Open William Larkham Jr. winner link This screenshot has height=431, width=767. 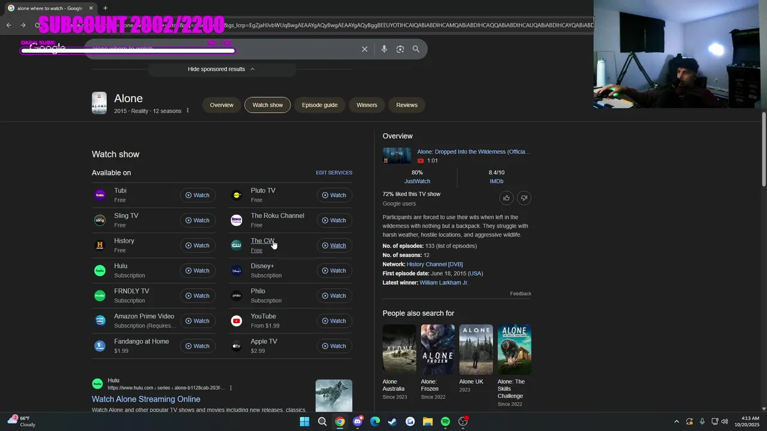[x=443, y=283]
